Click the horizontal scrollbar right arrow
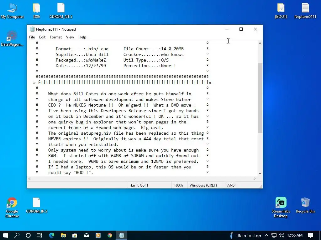This screenshot has height=240, width=321. click(255, 178)
